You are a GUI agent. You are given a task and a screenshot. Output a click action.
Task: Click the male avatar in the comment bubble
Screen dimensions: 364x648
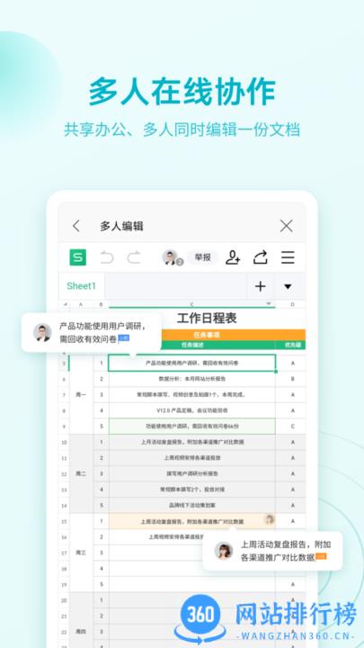click(42, 333)
